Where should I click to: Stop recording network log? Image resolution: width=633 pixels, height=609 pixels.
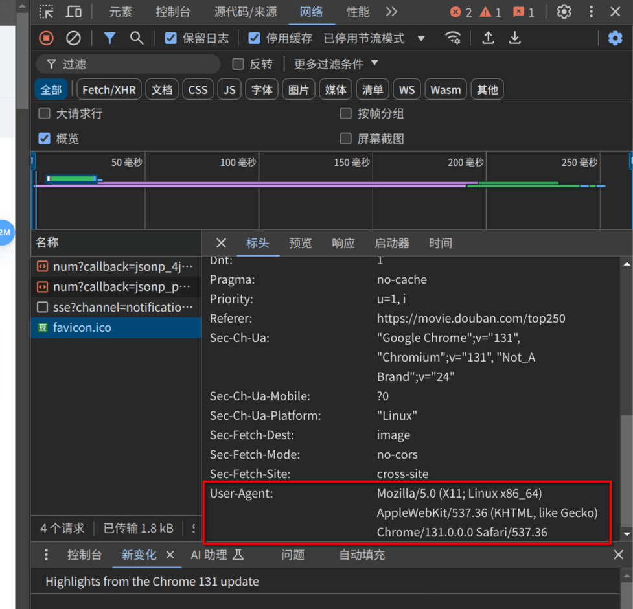[46, 38]
